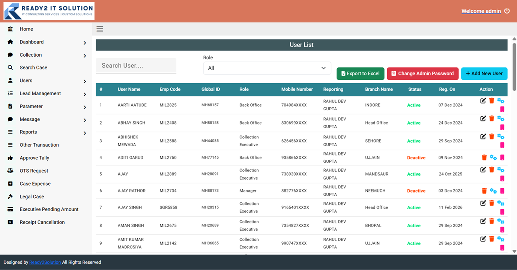Image resolution: width=517 pixels, height=270 pixels.
Task: Expand the Users sidebar section
Action: pos(26,80)
